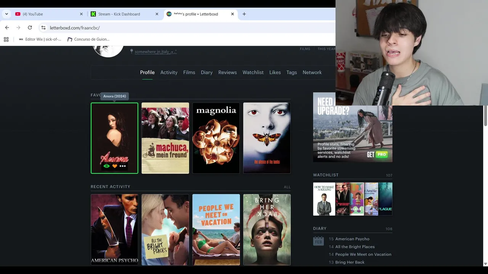
Task: Select the Profile navigation tab
Action: (147, 72)
